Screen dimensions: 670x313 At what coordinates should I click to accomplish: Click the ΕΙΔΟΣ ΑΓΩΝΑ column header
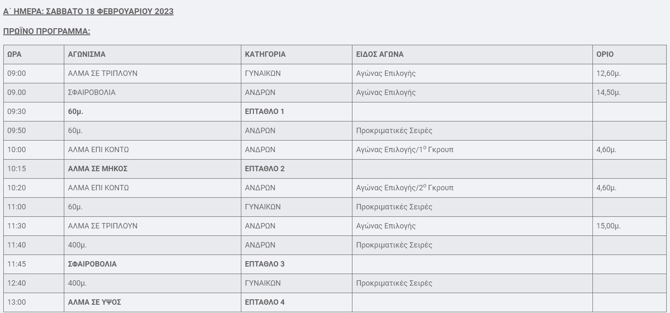click(x=379, y=54)
